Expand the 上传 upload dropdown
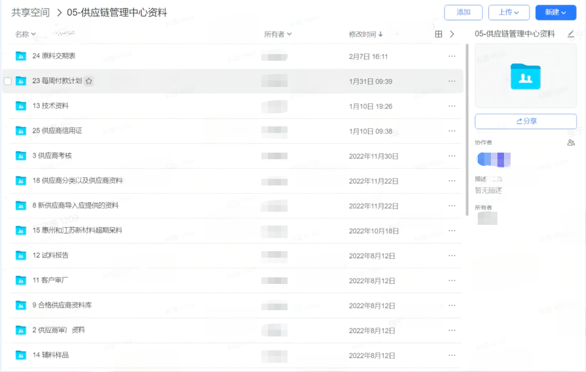 click(508, 13)
